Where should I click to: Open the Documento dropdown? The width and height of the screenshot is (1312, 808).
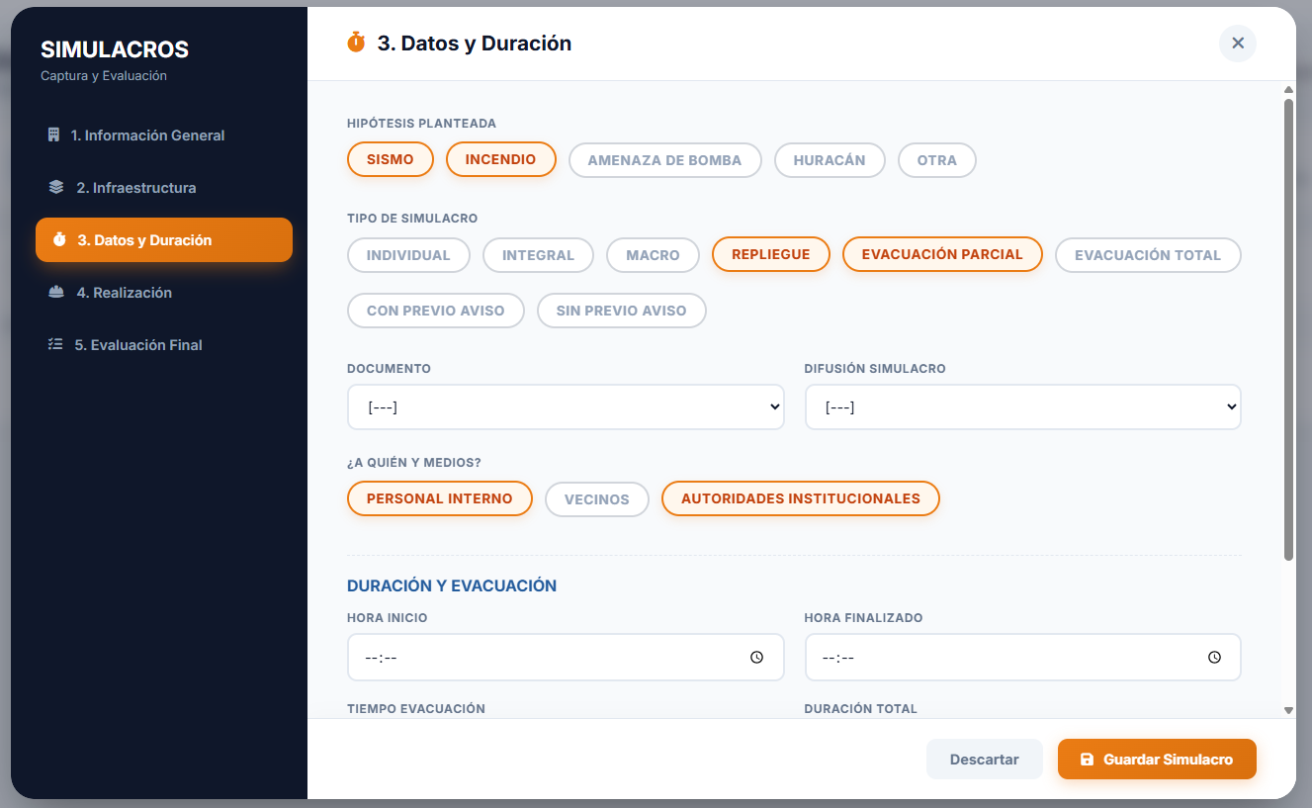566,407
